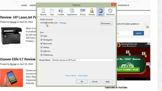Click in the Device Name field
This screenshot has height=91, width=162.
click(x=83, y=60)
